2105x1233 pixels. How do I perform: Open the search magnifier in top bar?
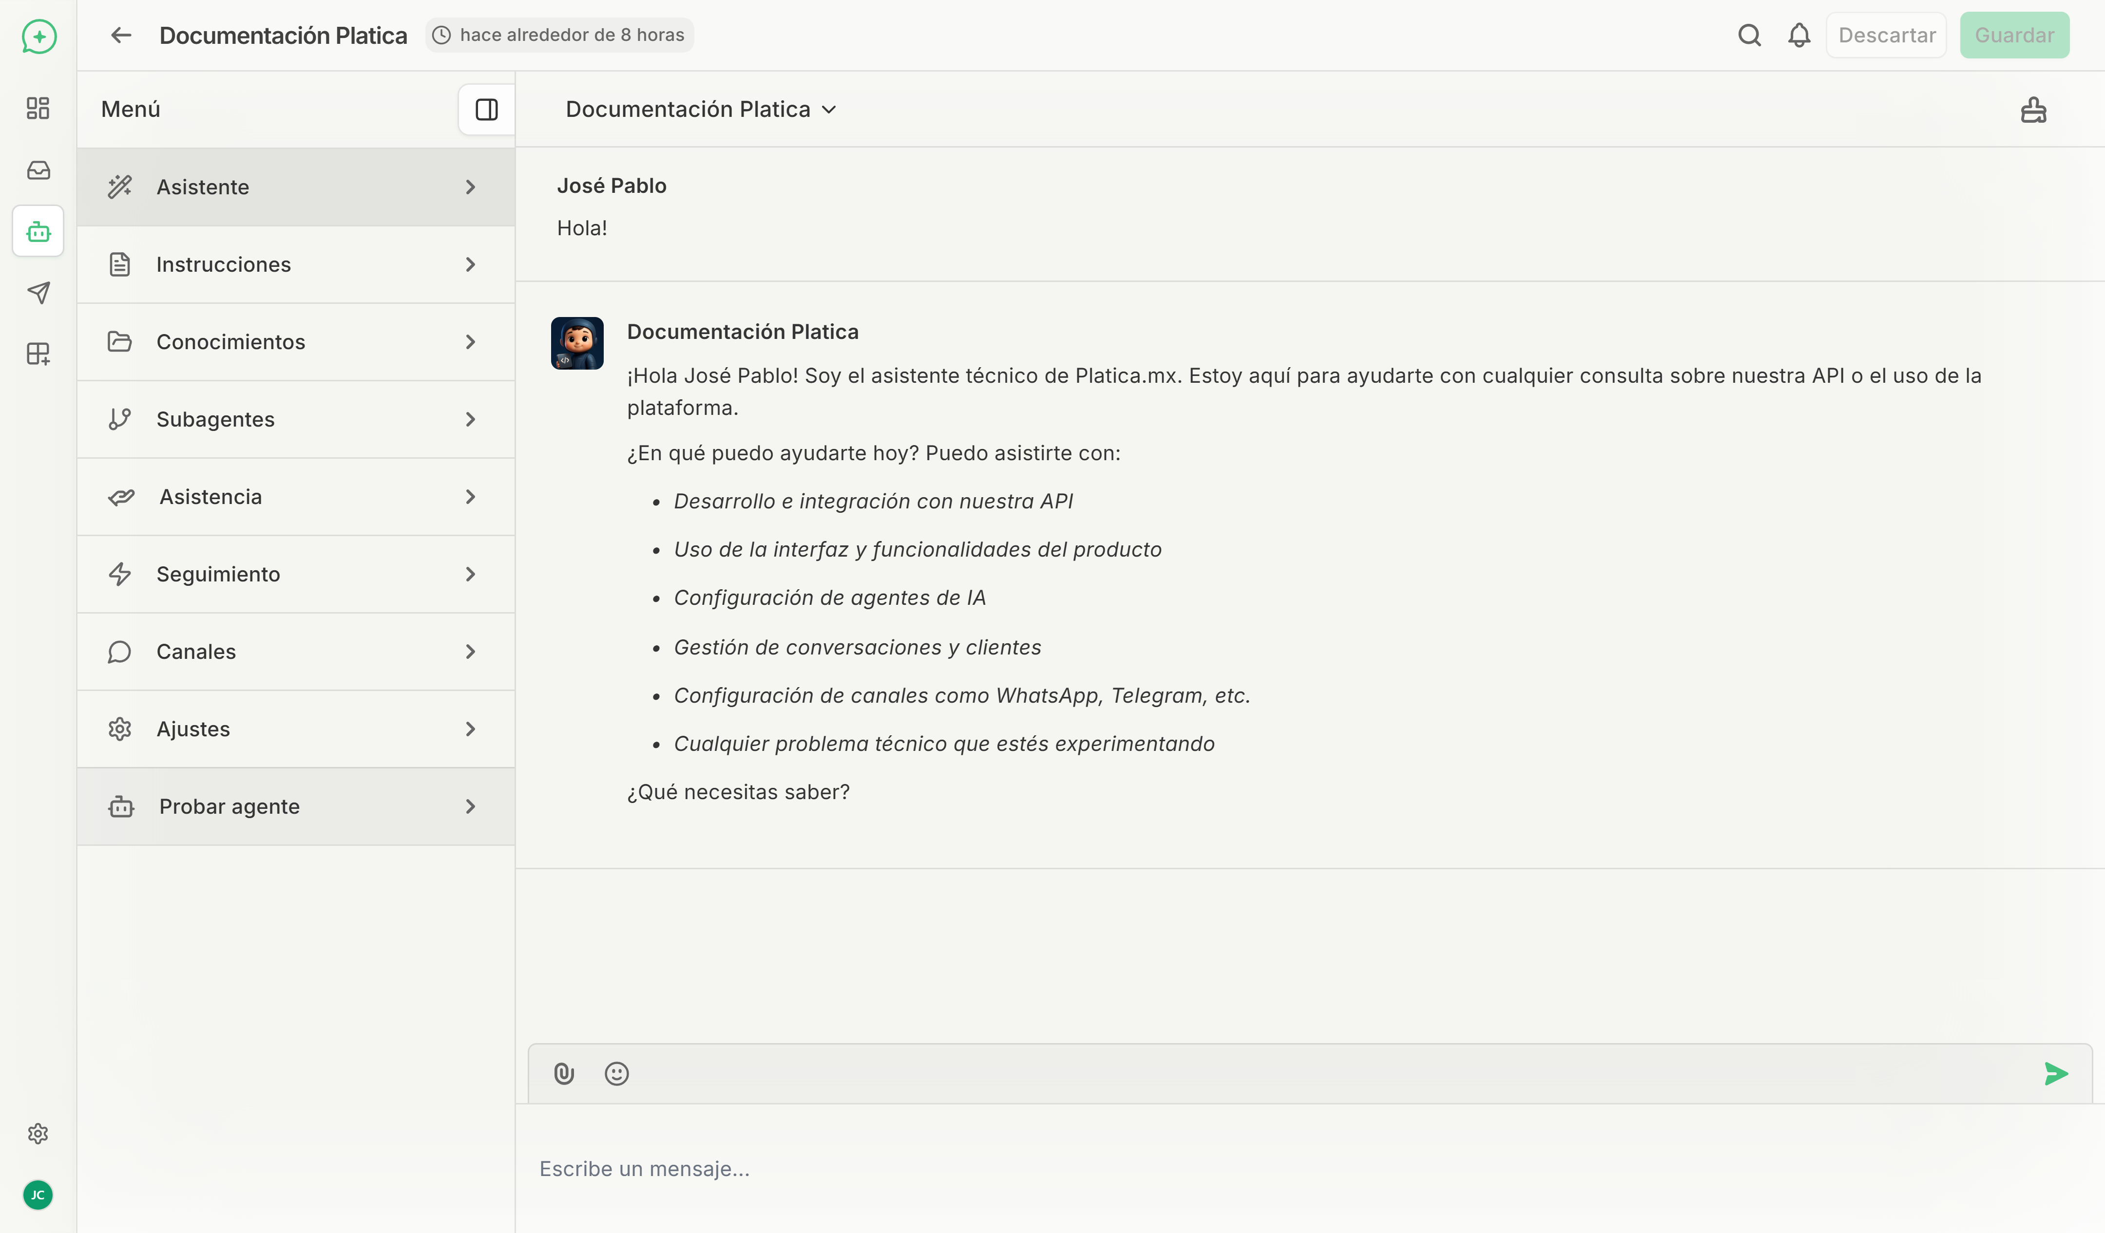pyautogui.click(x=1748, y=35)
